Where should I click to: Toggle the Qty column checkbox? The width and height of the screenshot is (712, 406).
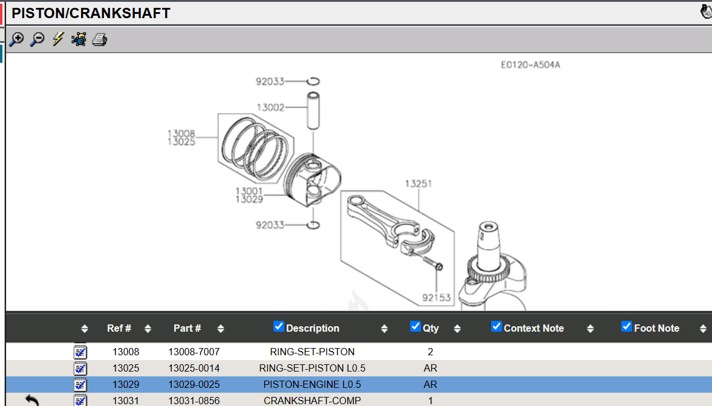pos(416,326)
